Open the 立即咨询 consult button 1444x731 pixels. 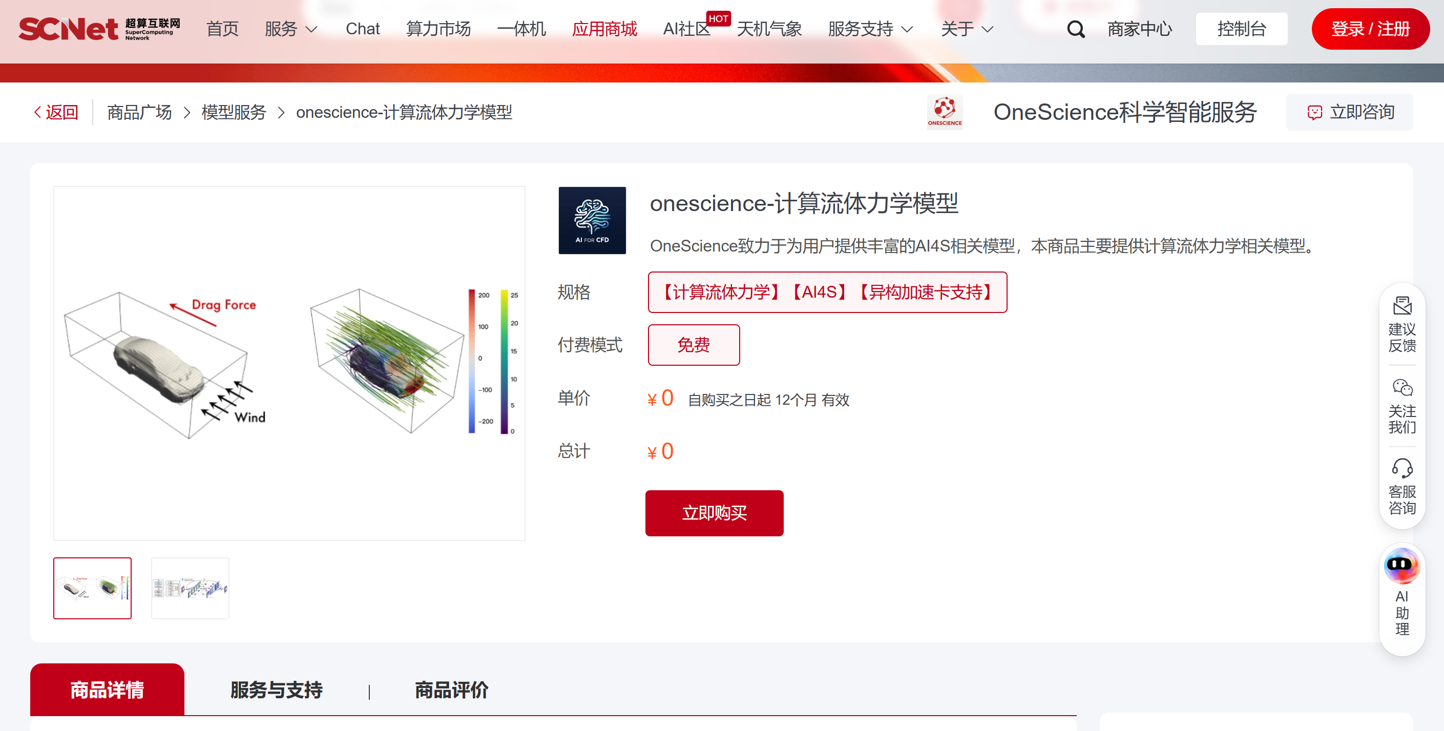1349,112
